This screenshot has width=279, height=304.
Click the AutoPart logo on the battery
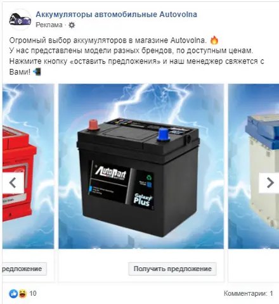coord(110,172)
